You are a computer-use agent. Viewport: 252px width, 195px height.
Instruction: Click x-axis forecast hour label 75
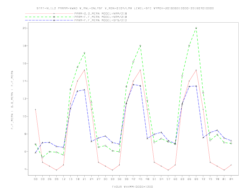point(210,179)
